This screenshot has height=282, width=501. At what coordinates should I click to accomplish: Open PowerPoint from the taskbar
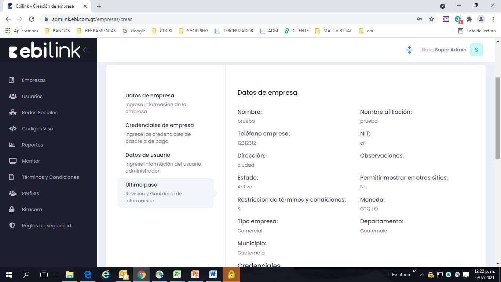(195, 274)
